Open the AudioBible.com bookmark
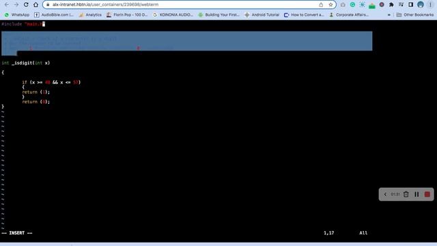This screenshot has height=246, width=437. tap(54, 15)
